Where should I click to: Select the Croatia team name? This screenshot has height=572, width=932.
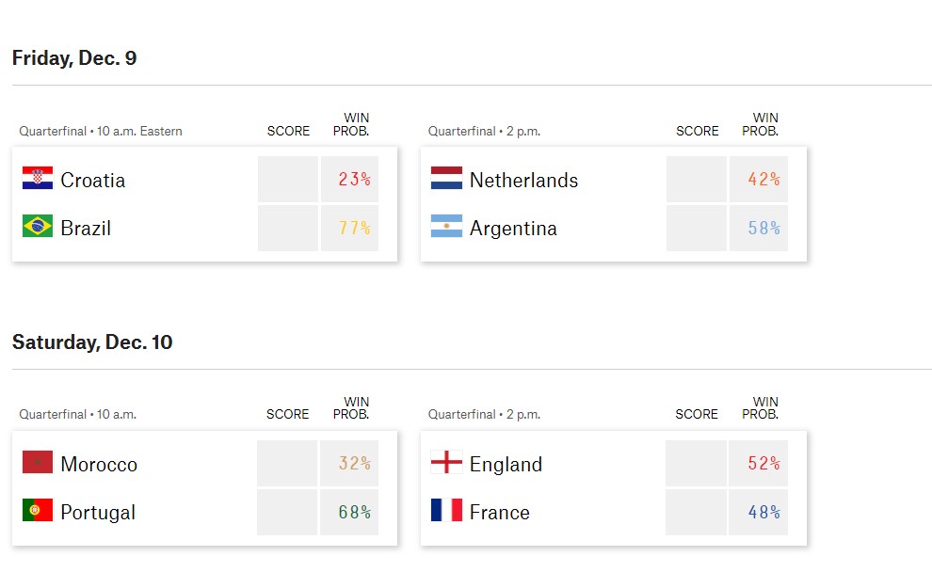pyautogui.click(x=92, y=181)
